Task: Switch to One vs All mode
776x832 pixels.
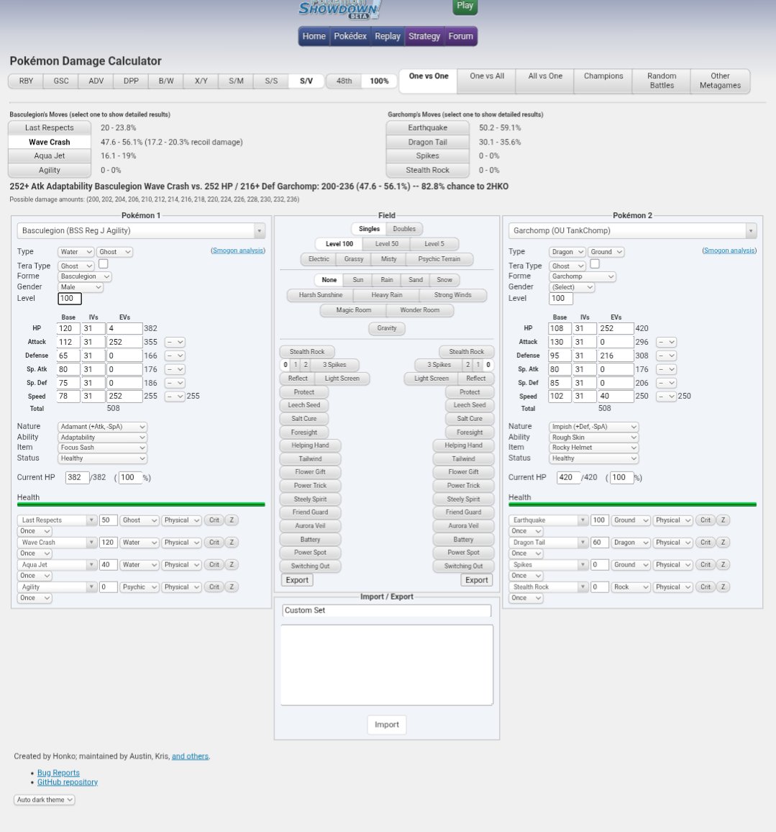Action: [x=487, y=81]
